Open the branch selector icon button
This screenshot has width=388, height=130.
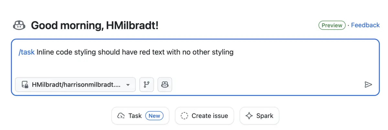pyautogui.click(x=147, y=85)
